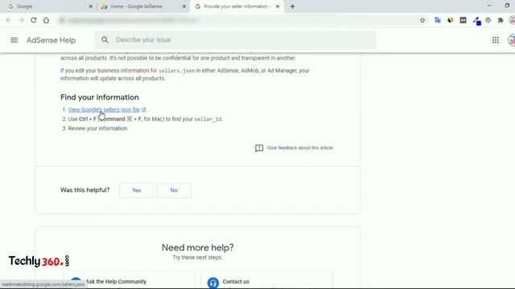Open the AdSense Help hamburger menu
This screenshot has width=515, height=289.
coord(14,40)
